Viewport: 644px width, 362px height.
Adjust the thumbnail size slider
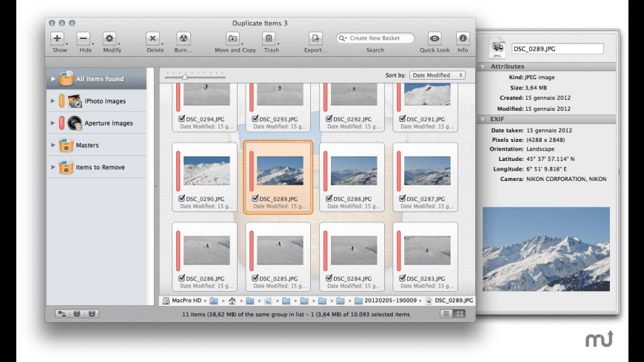coord(184,76)
